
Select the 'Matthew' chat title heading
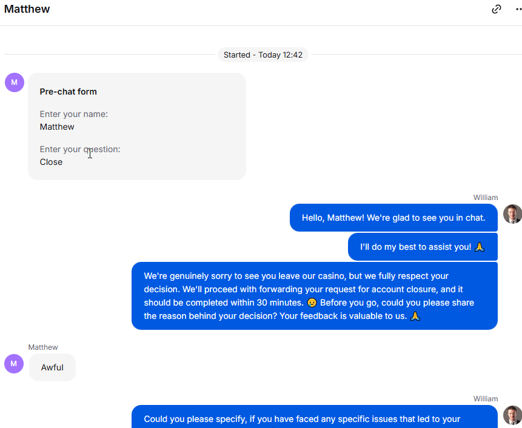point(27,9)
